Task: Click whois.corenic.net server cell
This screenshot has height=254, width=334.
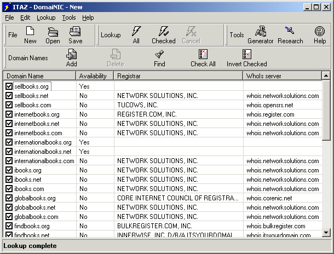Action: (269, 198)
